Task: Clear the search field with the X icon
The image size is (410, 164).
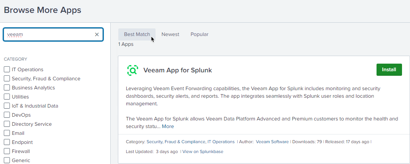Action: [x=97, y=34]
